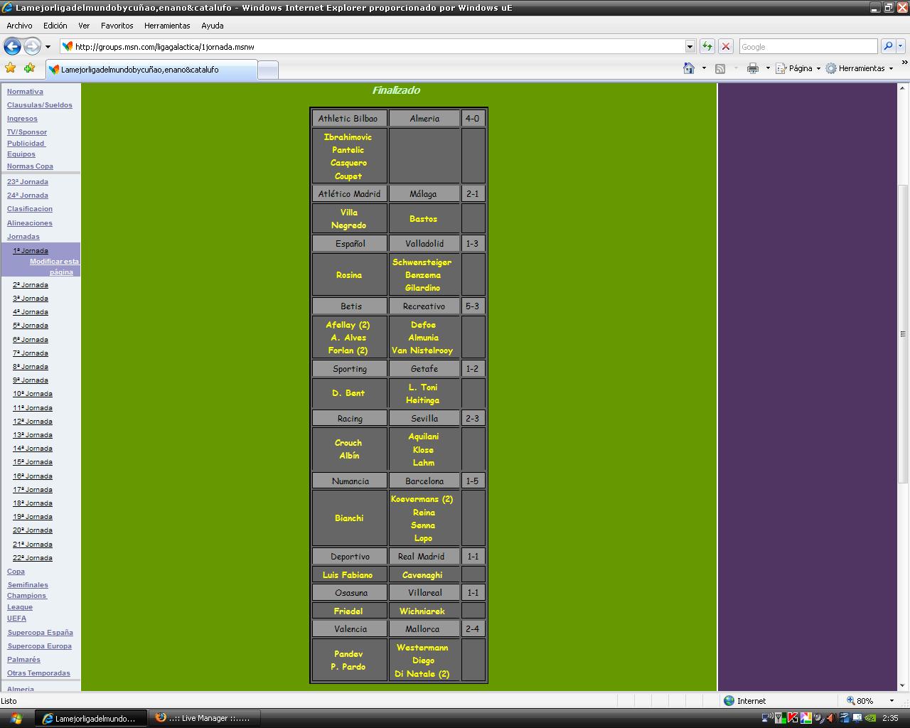
Task: Click the Stop loading red X icon
Action: [725, 46]
